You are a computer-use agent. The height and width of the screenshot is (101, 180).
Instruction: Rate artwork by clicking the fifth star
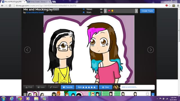(94, 87)
